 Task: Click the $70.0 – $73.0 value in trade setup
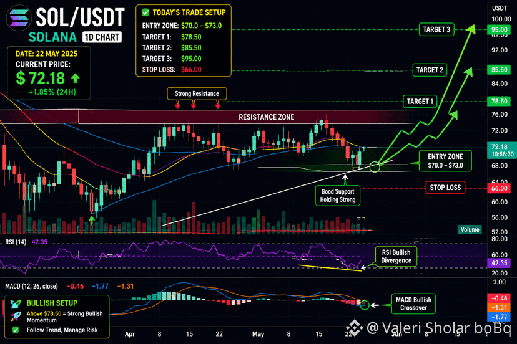tap(202, 26)
